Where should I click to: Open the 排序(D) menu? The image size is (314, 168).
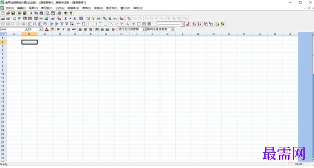(98, 8)
